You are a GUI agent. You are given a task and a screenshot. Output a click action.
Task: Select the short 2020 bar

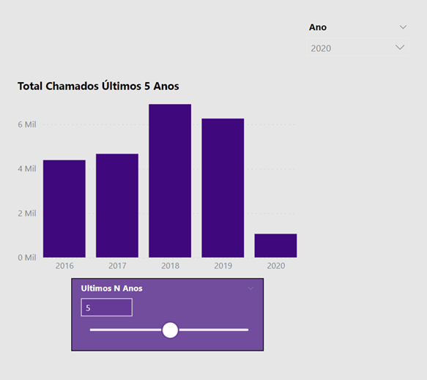coord(275,245)
